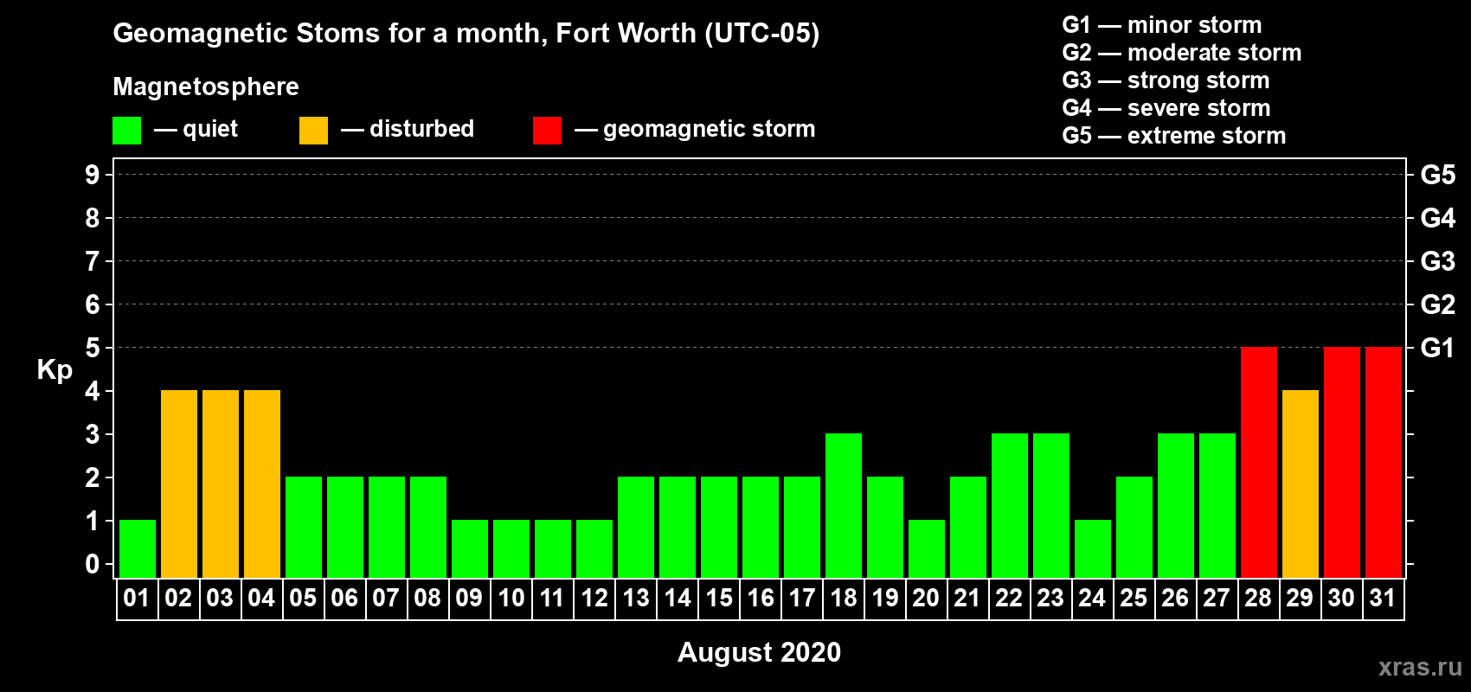
Task: Click the date label '15' on the axis
Action: click(x=719, y=599)
